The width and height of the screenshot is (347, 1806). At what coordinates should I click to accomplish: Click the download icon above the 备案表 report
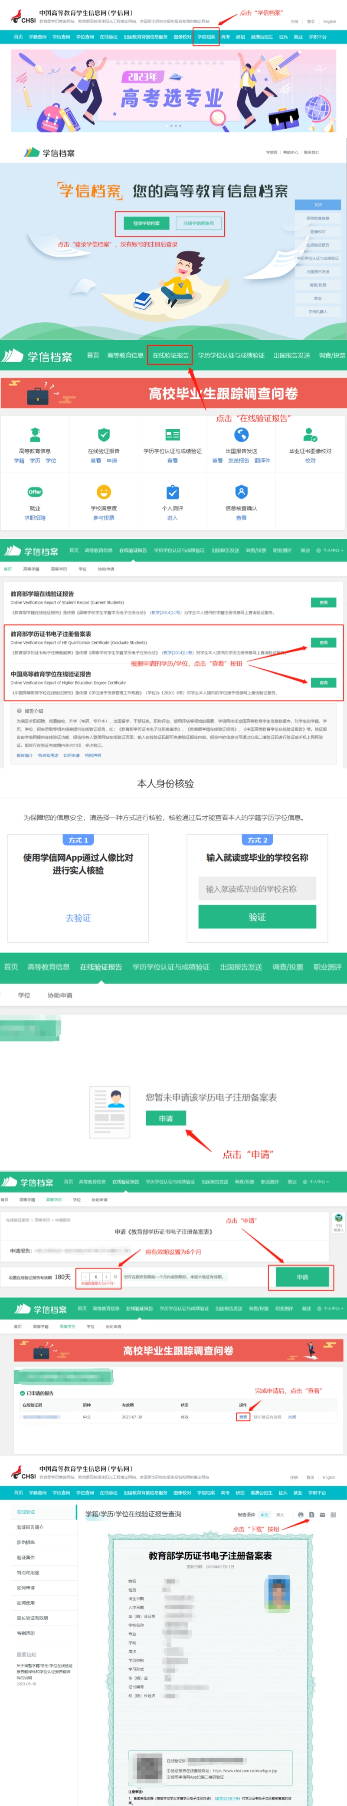click(311, 1514)
